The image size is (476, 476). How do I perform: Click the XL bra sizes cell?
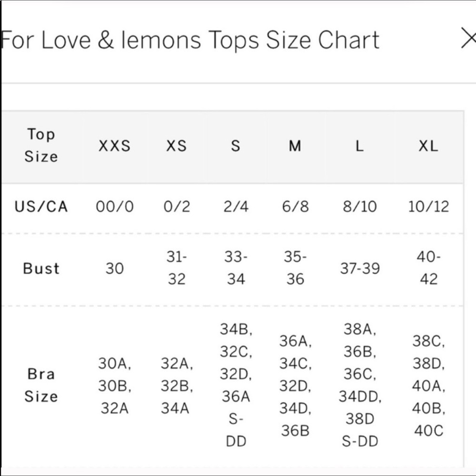428,386
